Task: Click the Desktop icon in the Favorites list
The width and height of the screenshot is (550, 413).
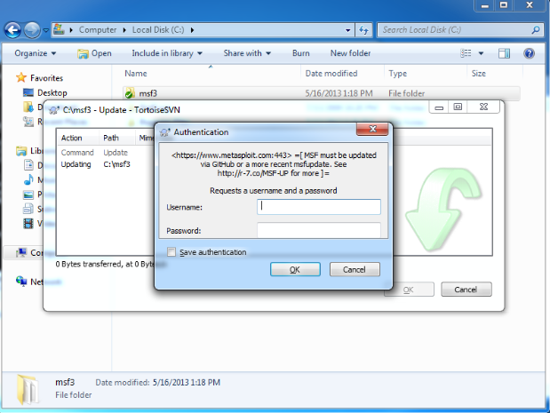Action: point(28,92)
